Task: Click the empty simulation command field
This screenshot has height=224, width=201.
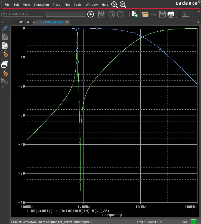Action: (66, 14)
